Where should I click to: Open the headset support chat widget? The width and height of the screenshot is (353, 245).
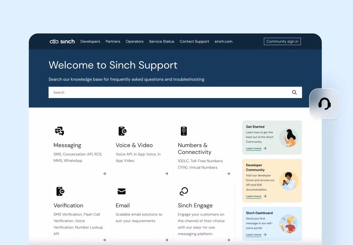(x=325, y=104)
